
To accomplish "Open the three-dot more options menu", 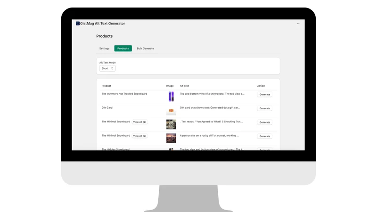I will [x=299, y=23].
